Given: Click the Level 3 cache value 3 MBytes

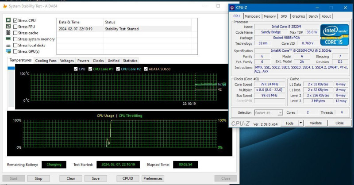Looking at the screenshot, I should click(x=318, y=101).
